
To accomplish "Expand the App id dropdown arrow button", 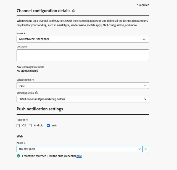I will 146,149.
